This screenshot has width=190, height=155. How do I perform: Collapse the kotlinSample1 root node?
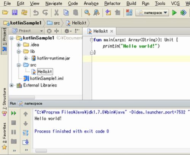click(x=12, y=38)
